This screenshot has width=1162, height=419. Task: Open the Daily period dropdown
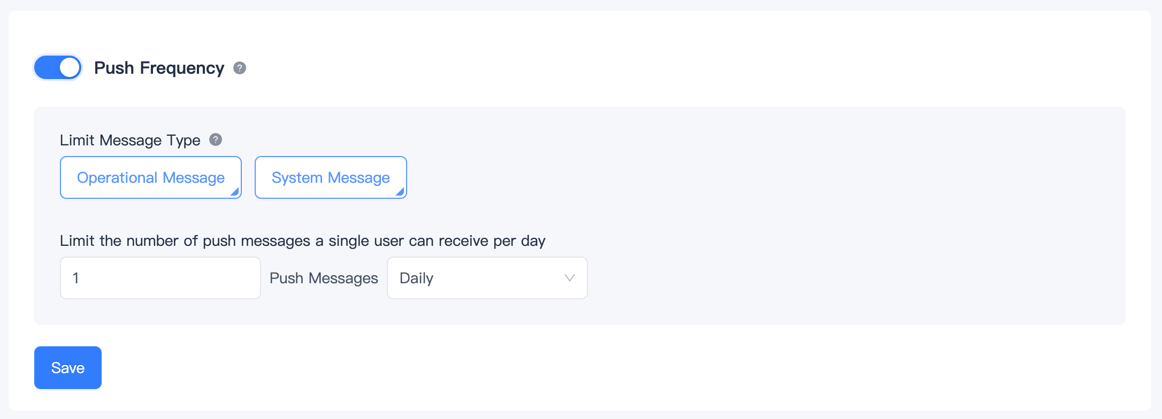pyautogui.click(x=487, y=278)
